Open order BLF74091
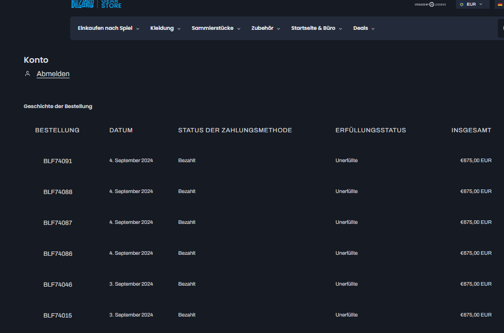 coord(58,161)
